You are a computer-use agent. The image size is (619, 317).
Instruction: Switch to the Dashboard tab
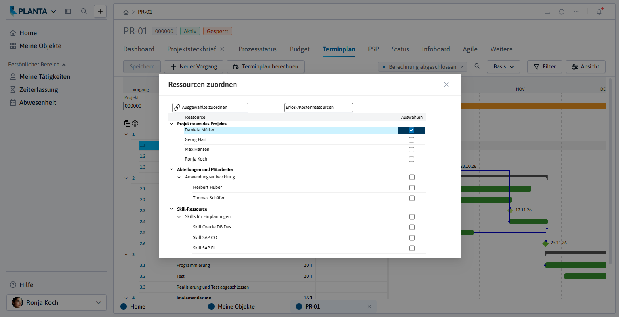(139, 49)
